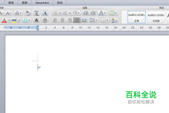Screen dimensions: 169x113
Task: Open the line spacing dropdown
Action: pyautogui.click(x=94, y=20)
